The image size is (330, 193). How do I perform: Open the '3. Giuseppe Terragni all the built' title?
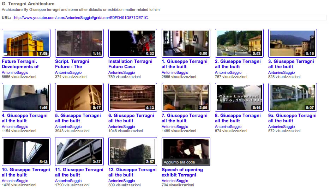(x=291, y=64)
